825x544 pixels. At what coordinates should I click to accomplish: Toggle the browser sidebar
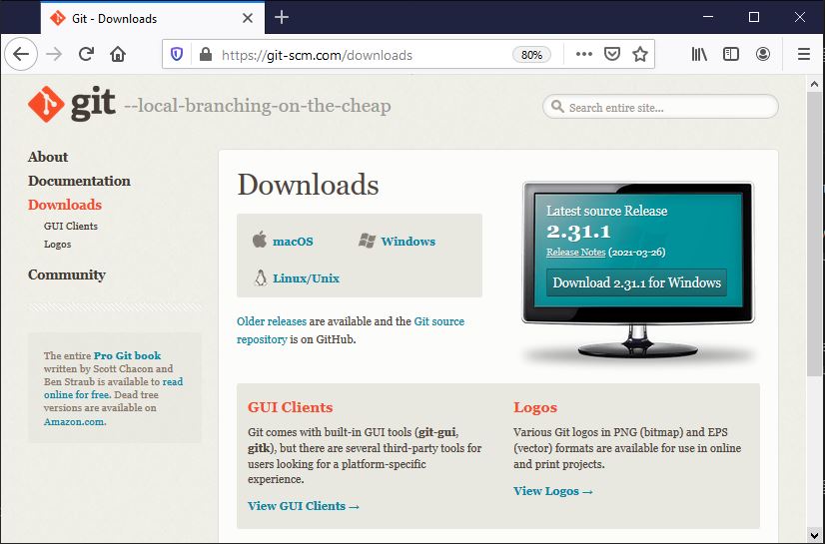[731, 54]
